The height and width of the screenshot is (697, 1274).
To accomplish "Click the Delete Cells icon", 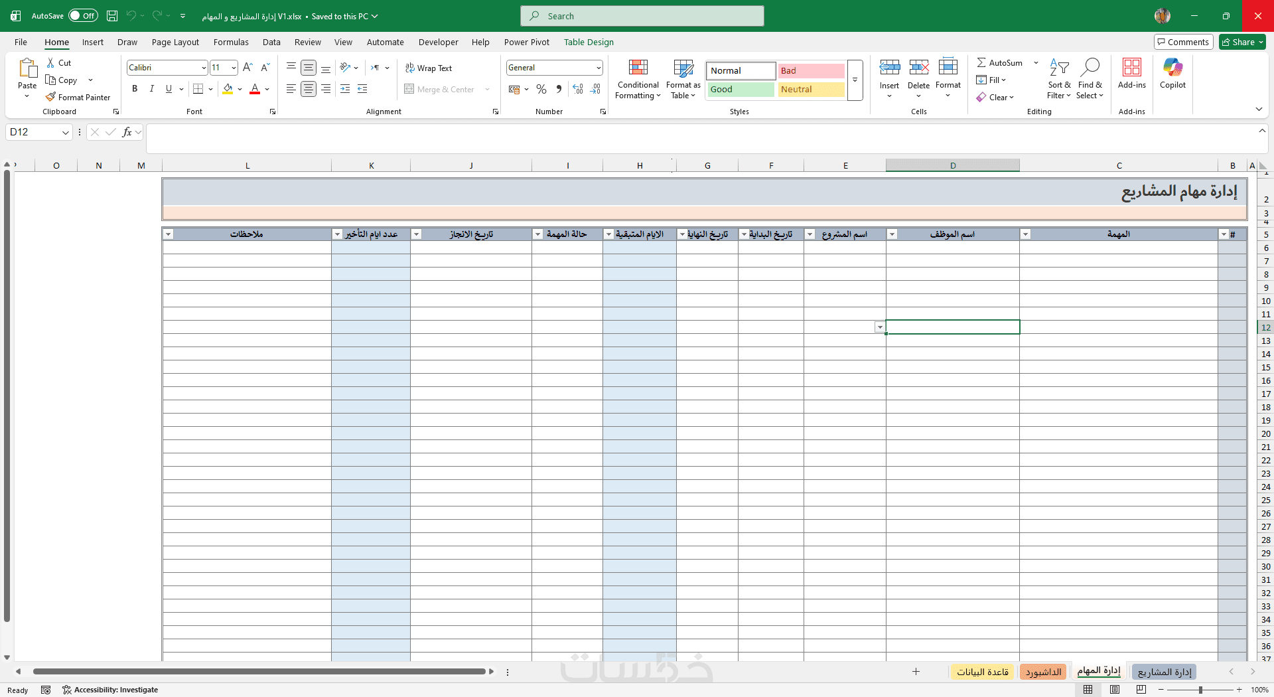I will 919,67.
